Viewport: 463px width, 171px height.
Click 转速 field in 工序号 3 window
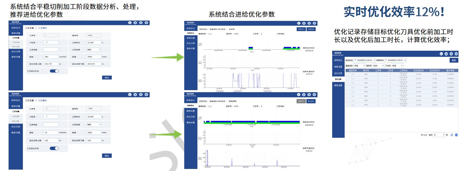pyautogui.click(x=94, y=132)
